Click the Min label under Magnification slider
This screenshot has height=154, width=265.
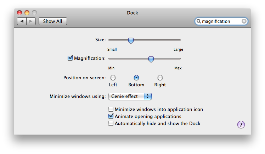click(111, 68)
